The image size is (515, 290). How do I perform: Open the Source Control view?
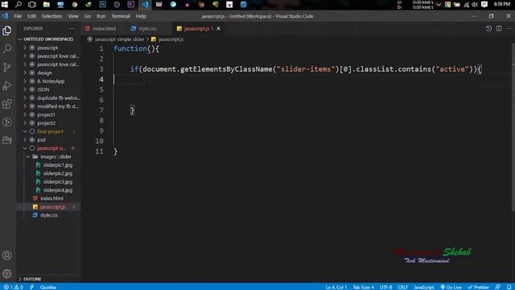(x=7, y=68)
